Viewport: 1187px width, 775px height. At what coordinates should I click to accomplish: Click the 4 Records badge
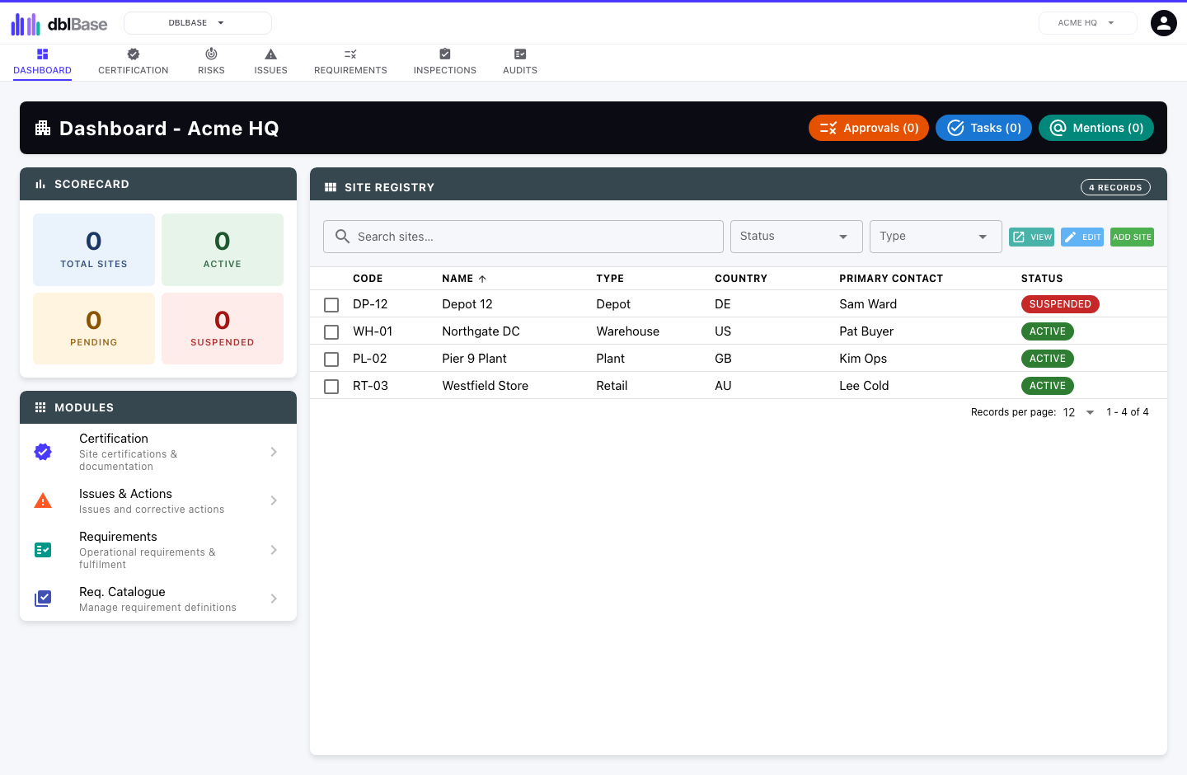[1115, 188]
